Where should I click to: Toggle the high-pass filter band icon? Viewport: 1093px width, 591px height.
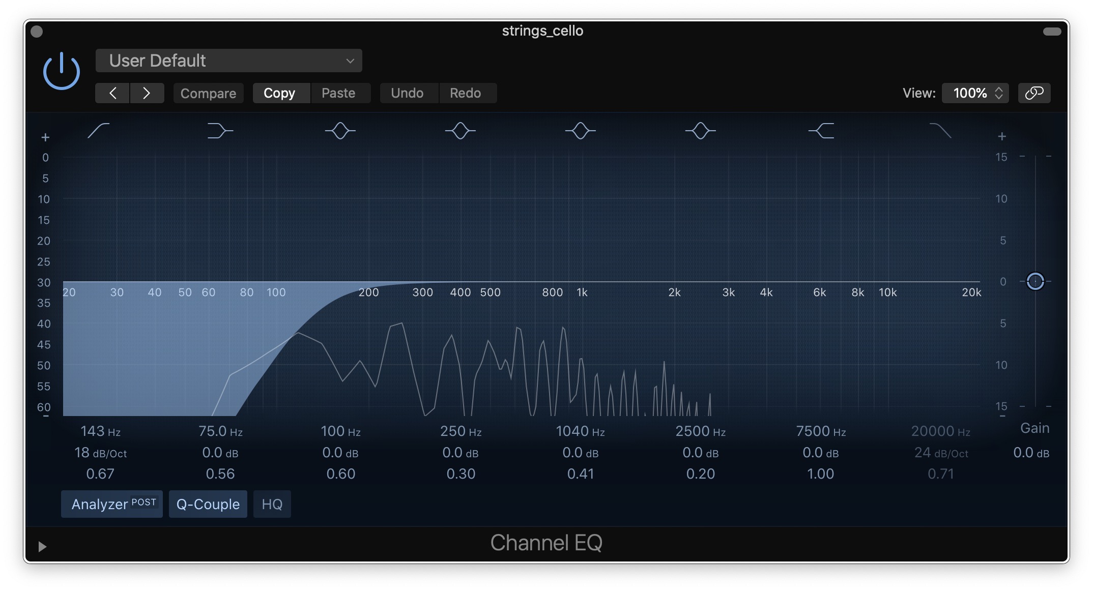pyautogui.click(x=99, y=131)
